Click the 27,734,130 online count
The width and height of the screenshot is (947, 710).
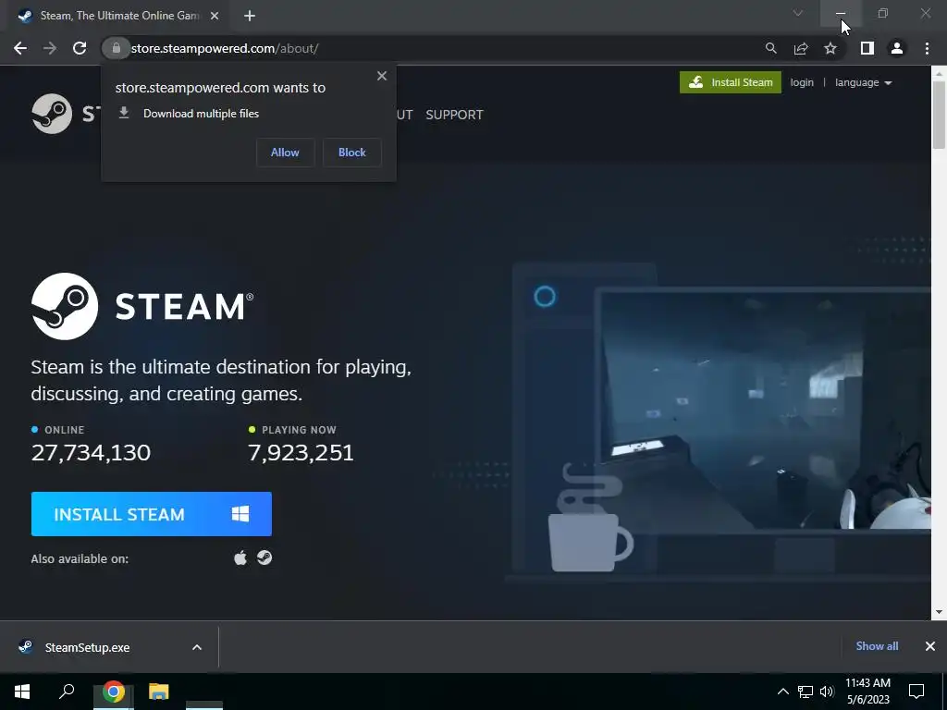[91, 453]
